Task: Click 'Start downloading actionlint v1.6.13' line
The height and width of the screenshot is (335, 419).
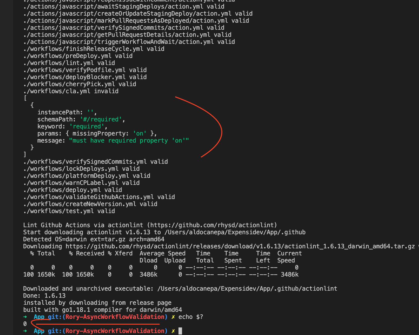Action: pyautogui.click(x=164, y=232)
